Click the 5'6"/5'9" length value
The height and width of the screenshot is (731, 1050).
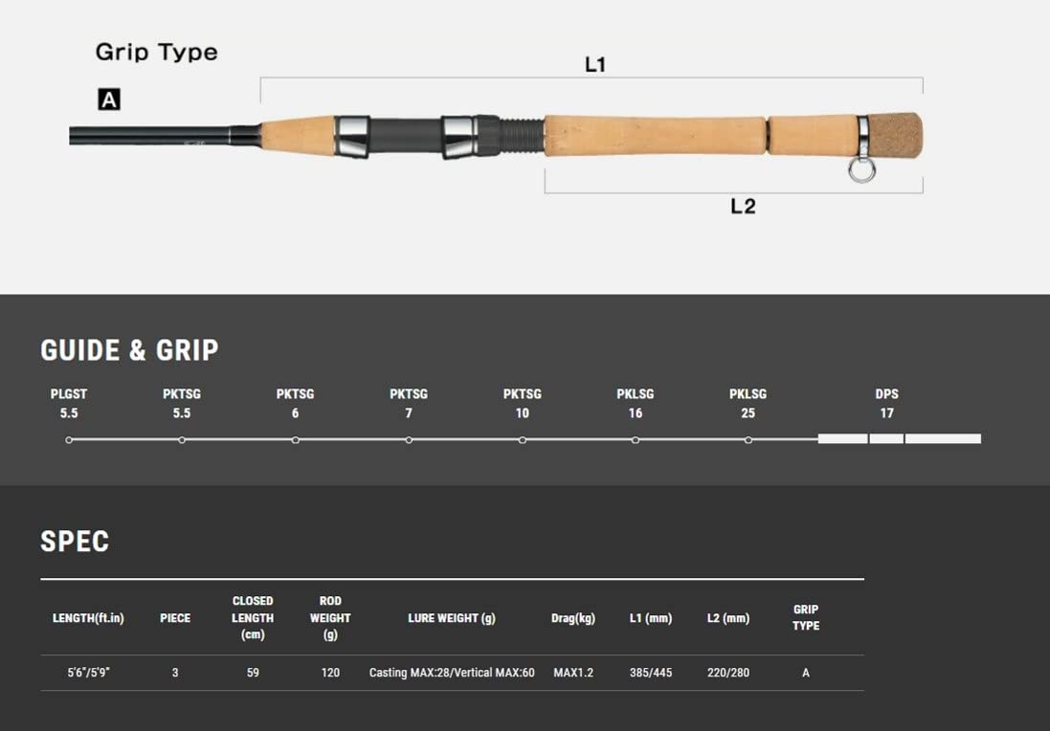click(x=88, y=673)
